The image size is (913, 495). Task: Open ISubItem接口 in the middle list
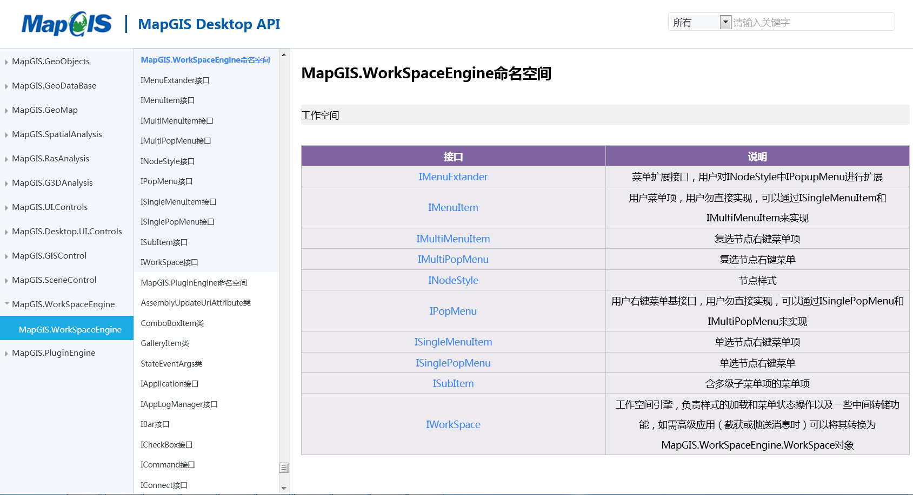164,242
